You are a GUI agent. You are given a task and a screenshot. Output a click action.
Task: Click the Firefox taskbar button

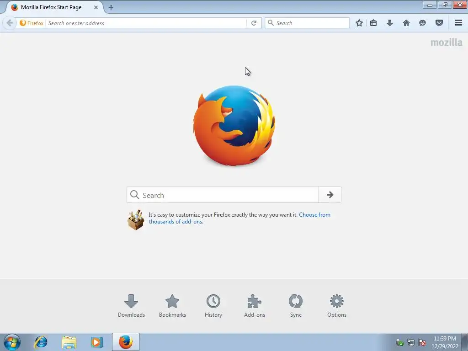tap(126, 342)
